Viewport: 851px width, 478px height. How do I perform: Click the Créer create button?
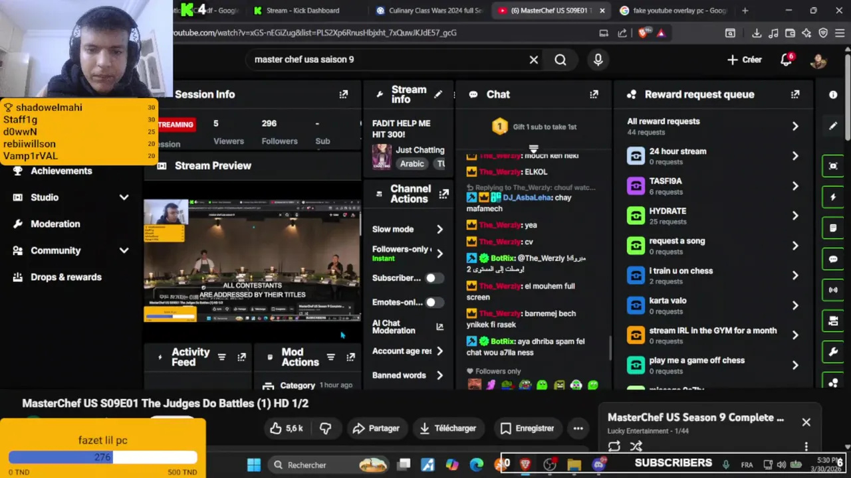click(x=744, y=60)
